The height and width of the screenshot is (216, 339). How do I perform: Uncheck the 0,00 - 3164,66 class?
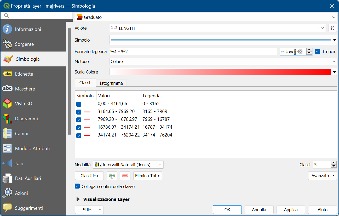point(79,104)
